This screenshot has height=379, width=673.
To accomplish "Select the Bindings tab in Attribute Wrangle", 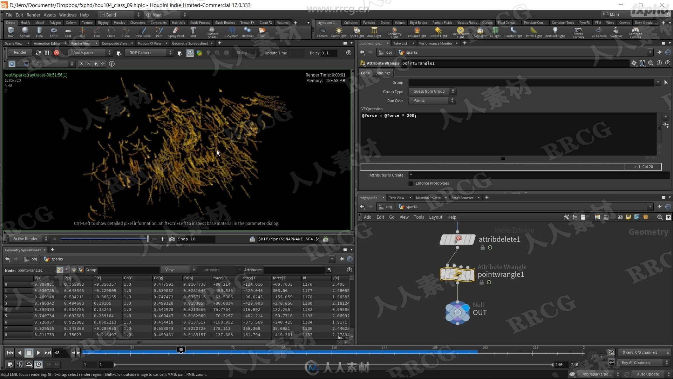I will point(382,73).
